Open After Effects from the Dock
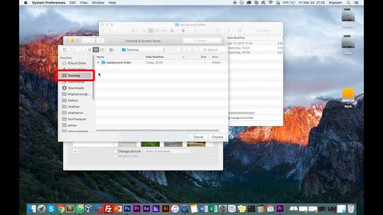 click(146, 208)
